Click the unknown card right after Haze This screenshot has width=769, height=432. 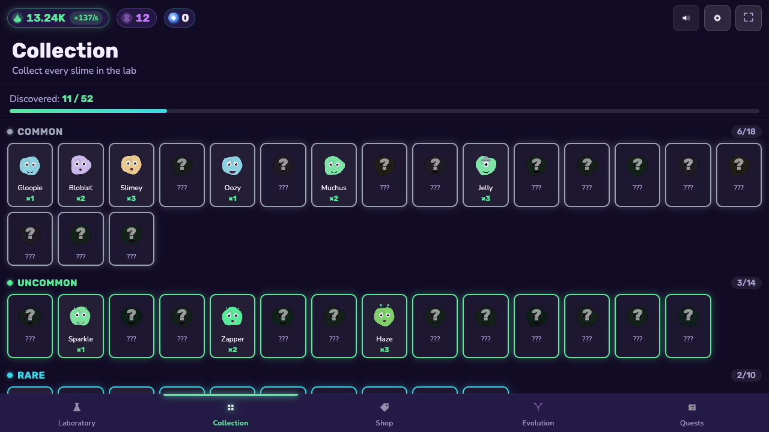(435, 326)
